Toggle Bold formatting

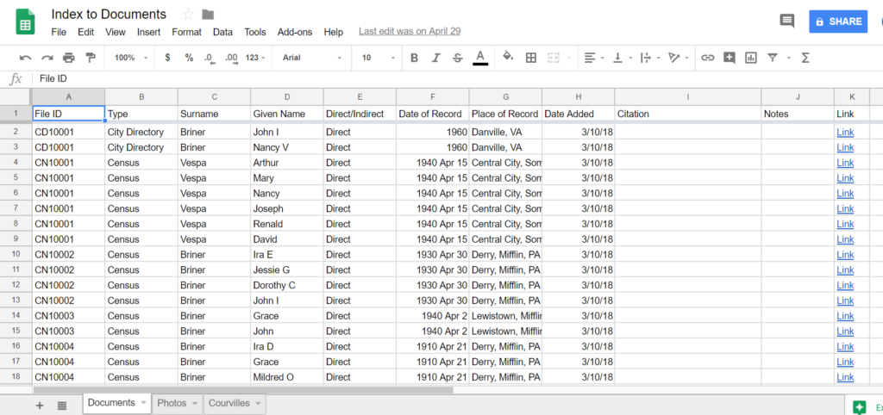tap(415, 58)
